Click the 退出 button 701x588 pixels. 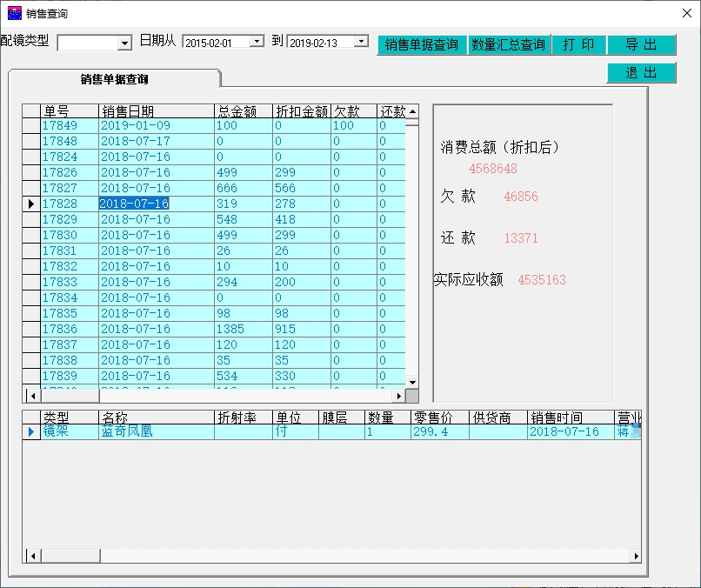(x=641, y=73)
